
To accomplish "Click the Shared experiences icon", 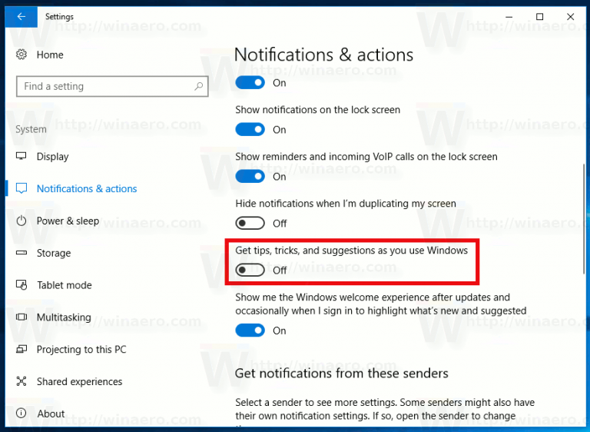I will [22, 382].
